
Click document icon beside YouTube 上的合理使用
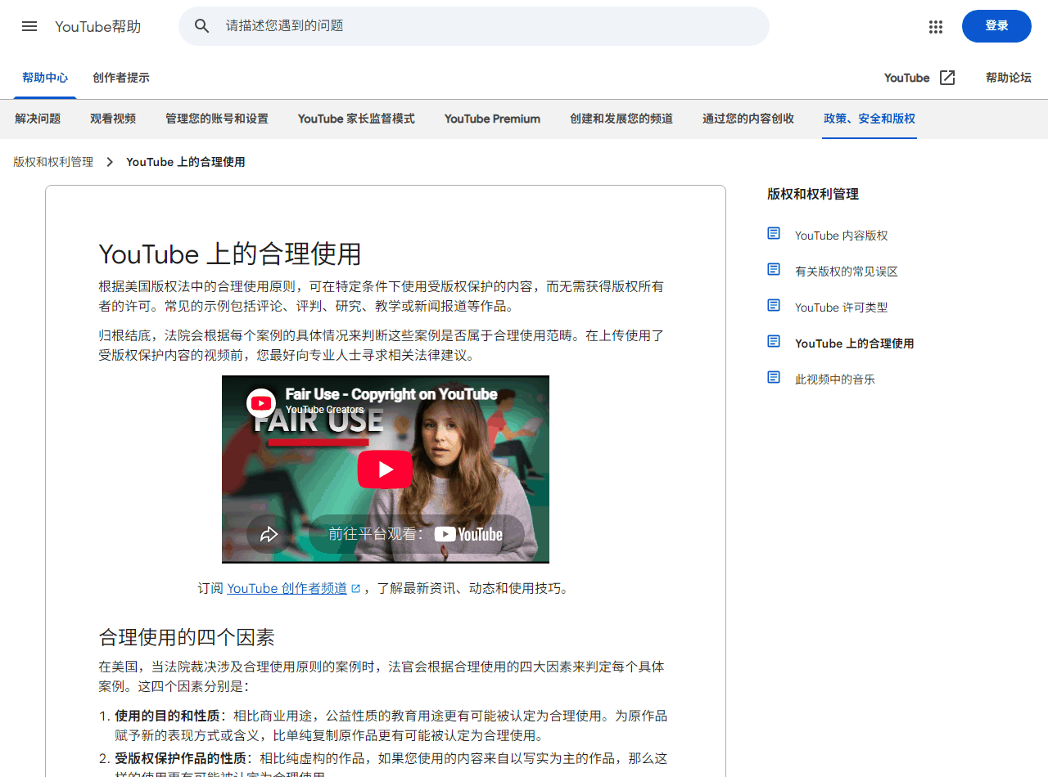(x=774, y=341)
